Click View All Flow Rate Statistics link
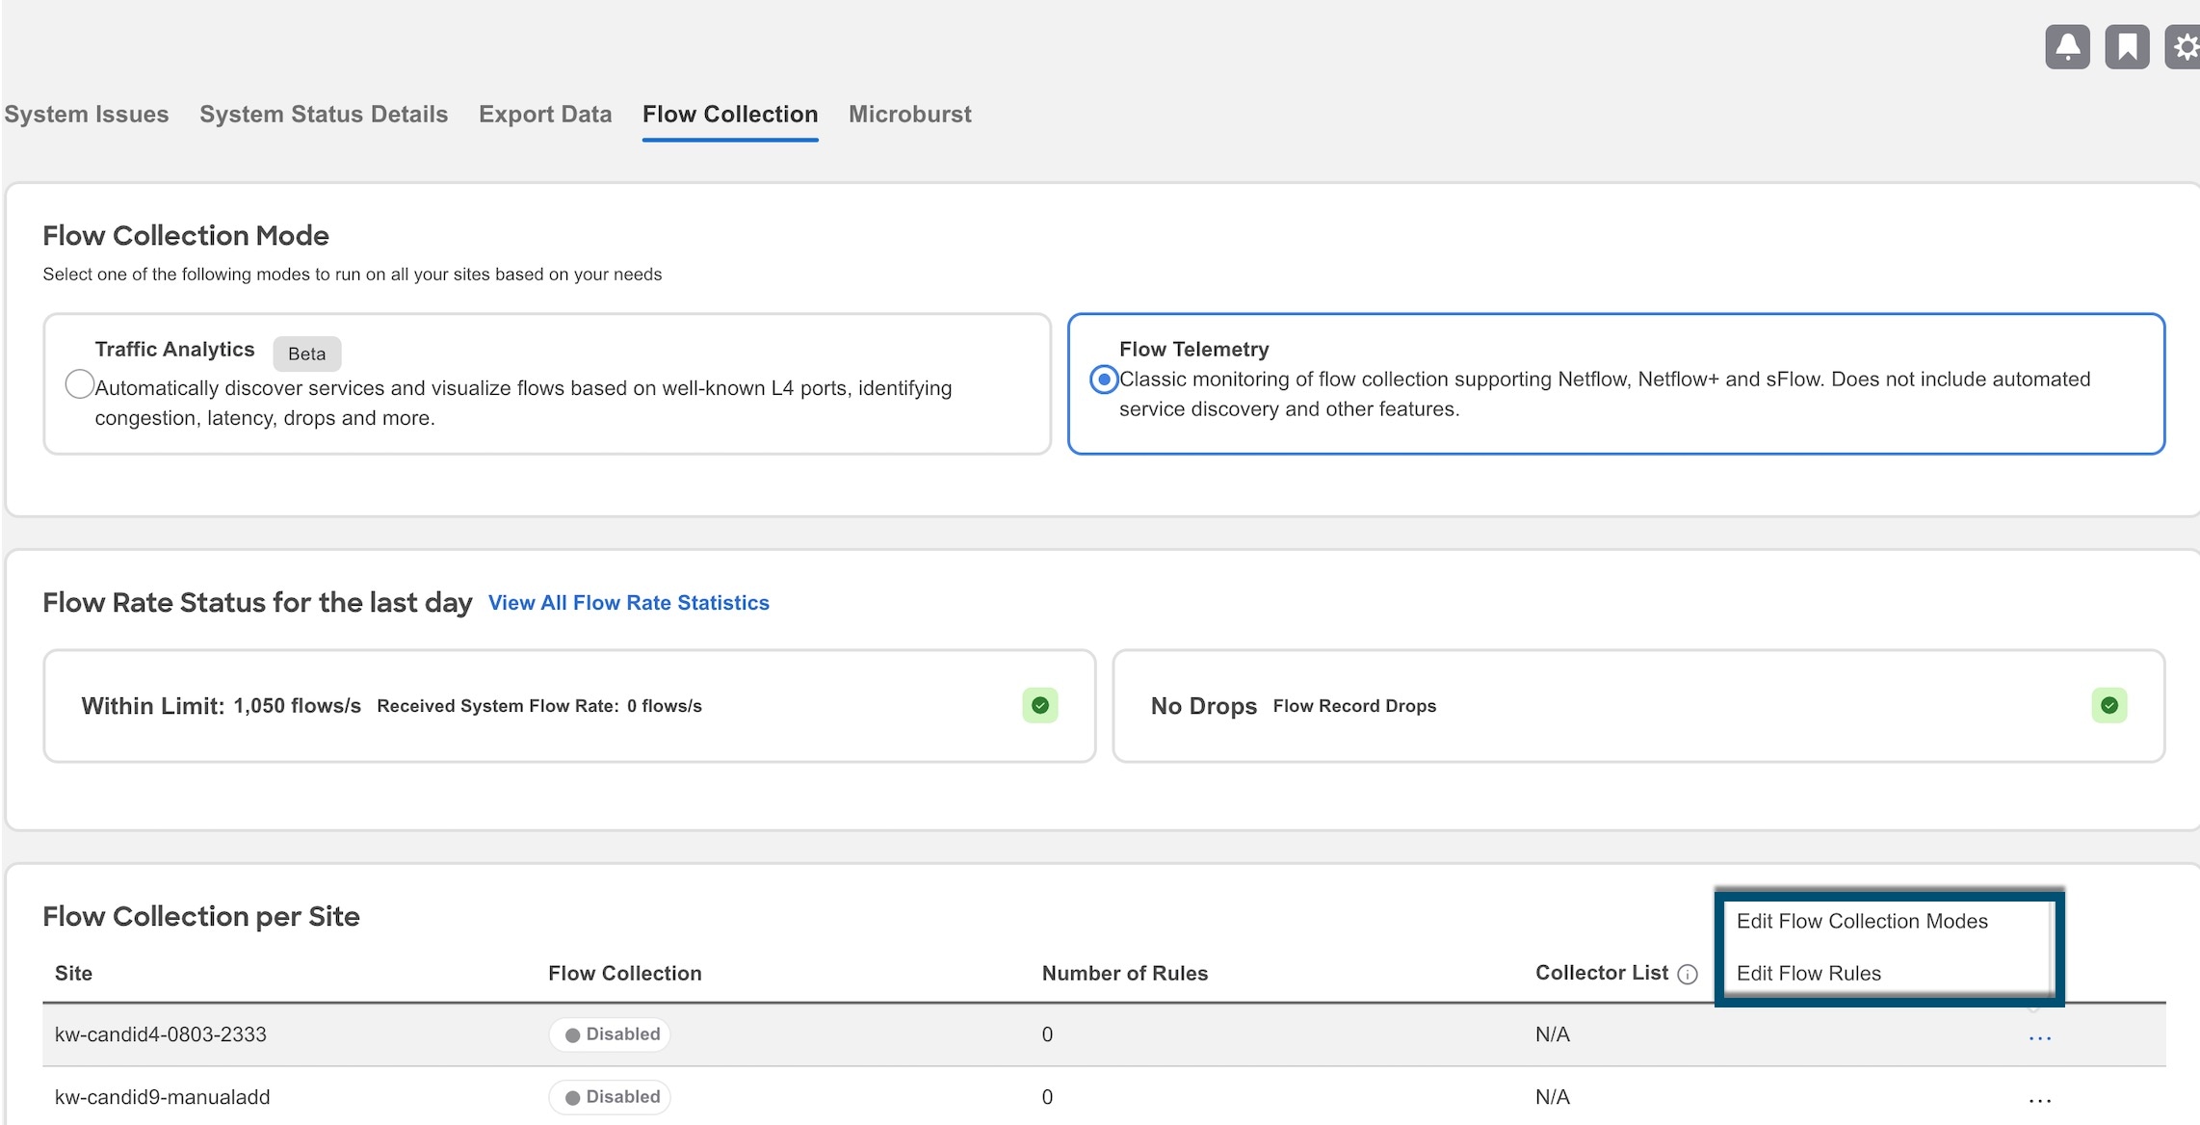The height and width of the screenshot is (1125, 2200). tap(628, 601)
